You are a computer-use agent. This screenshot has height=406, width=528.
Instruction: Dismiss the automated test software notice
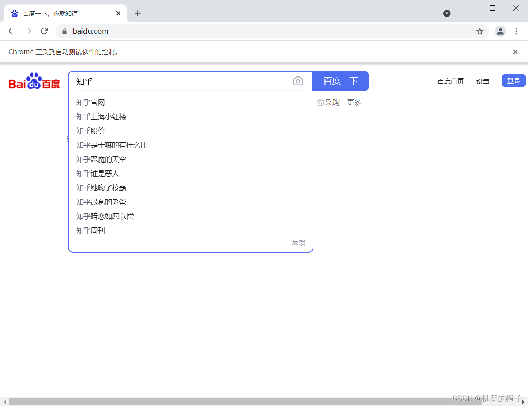pos(515,52)
